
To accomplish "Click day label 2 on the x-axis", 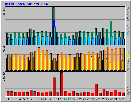I will 12,99.
